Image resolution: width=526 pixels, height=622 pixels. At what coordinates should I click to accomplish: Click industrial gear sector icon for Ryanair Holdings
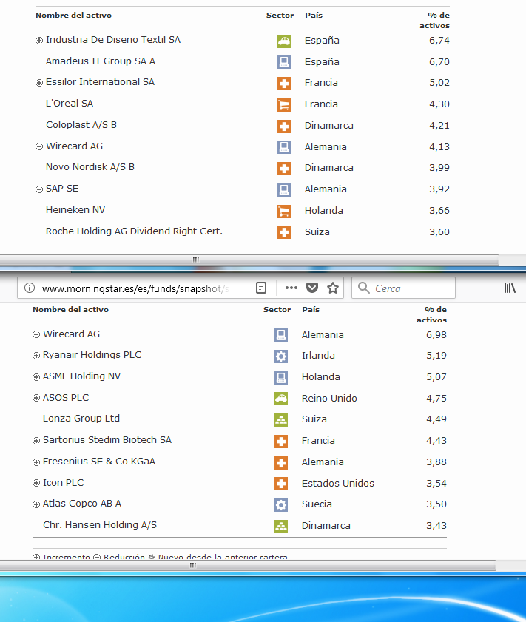pos(281,356)
